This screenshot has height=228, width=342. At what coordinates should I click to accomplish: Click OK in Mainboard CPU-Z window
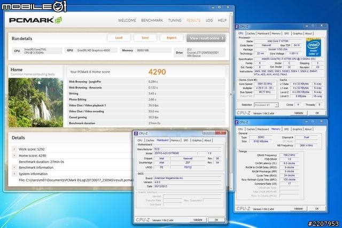click(216, 220)
